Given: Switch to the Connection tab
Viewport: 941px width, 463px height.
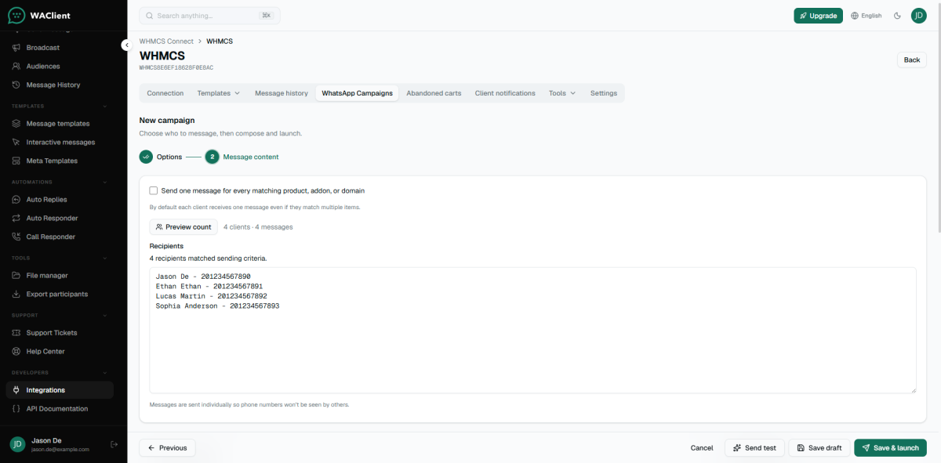Looking at the screenshot, I should [165, 93].
